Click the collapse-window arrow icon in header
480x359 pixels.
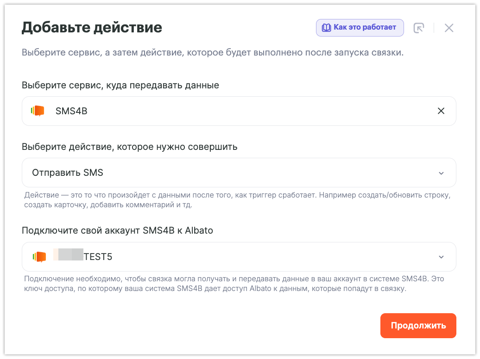click(418, 28)
